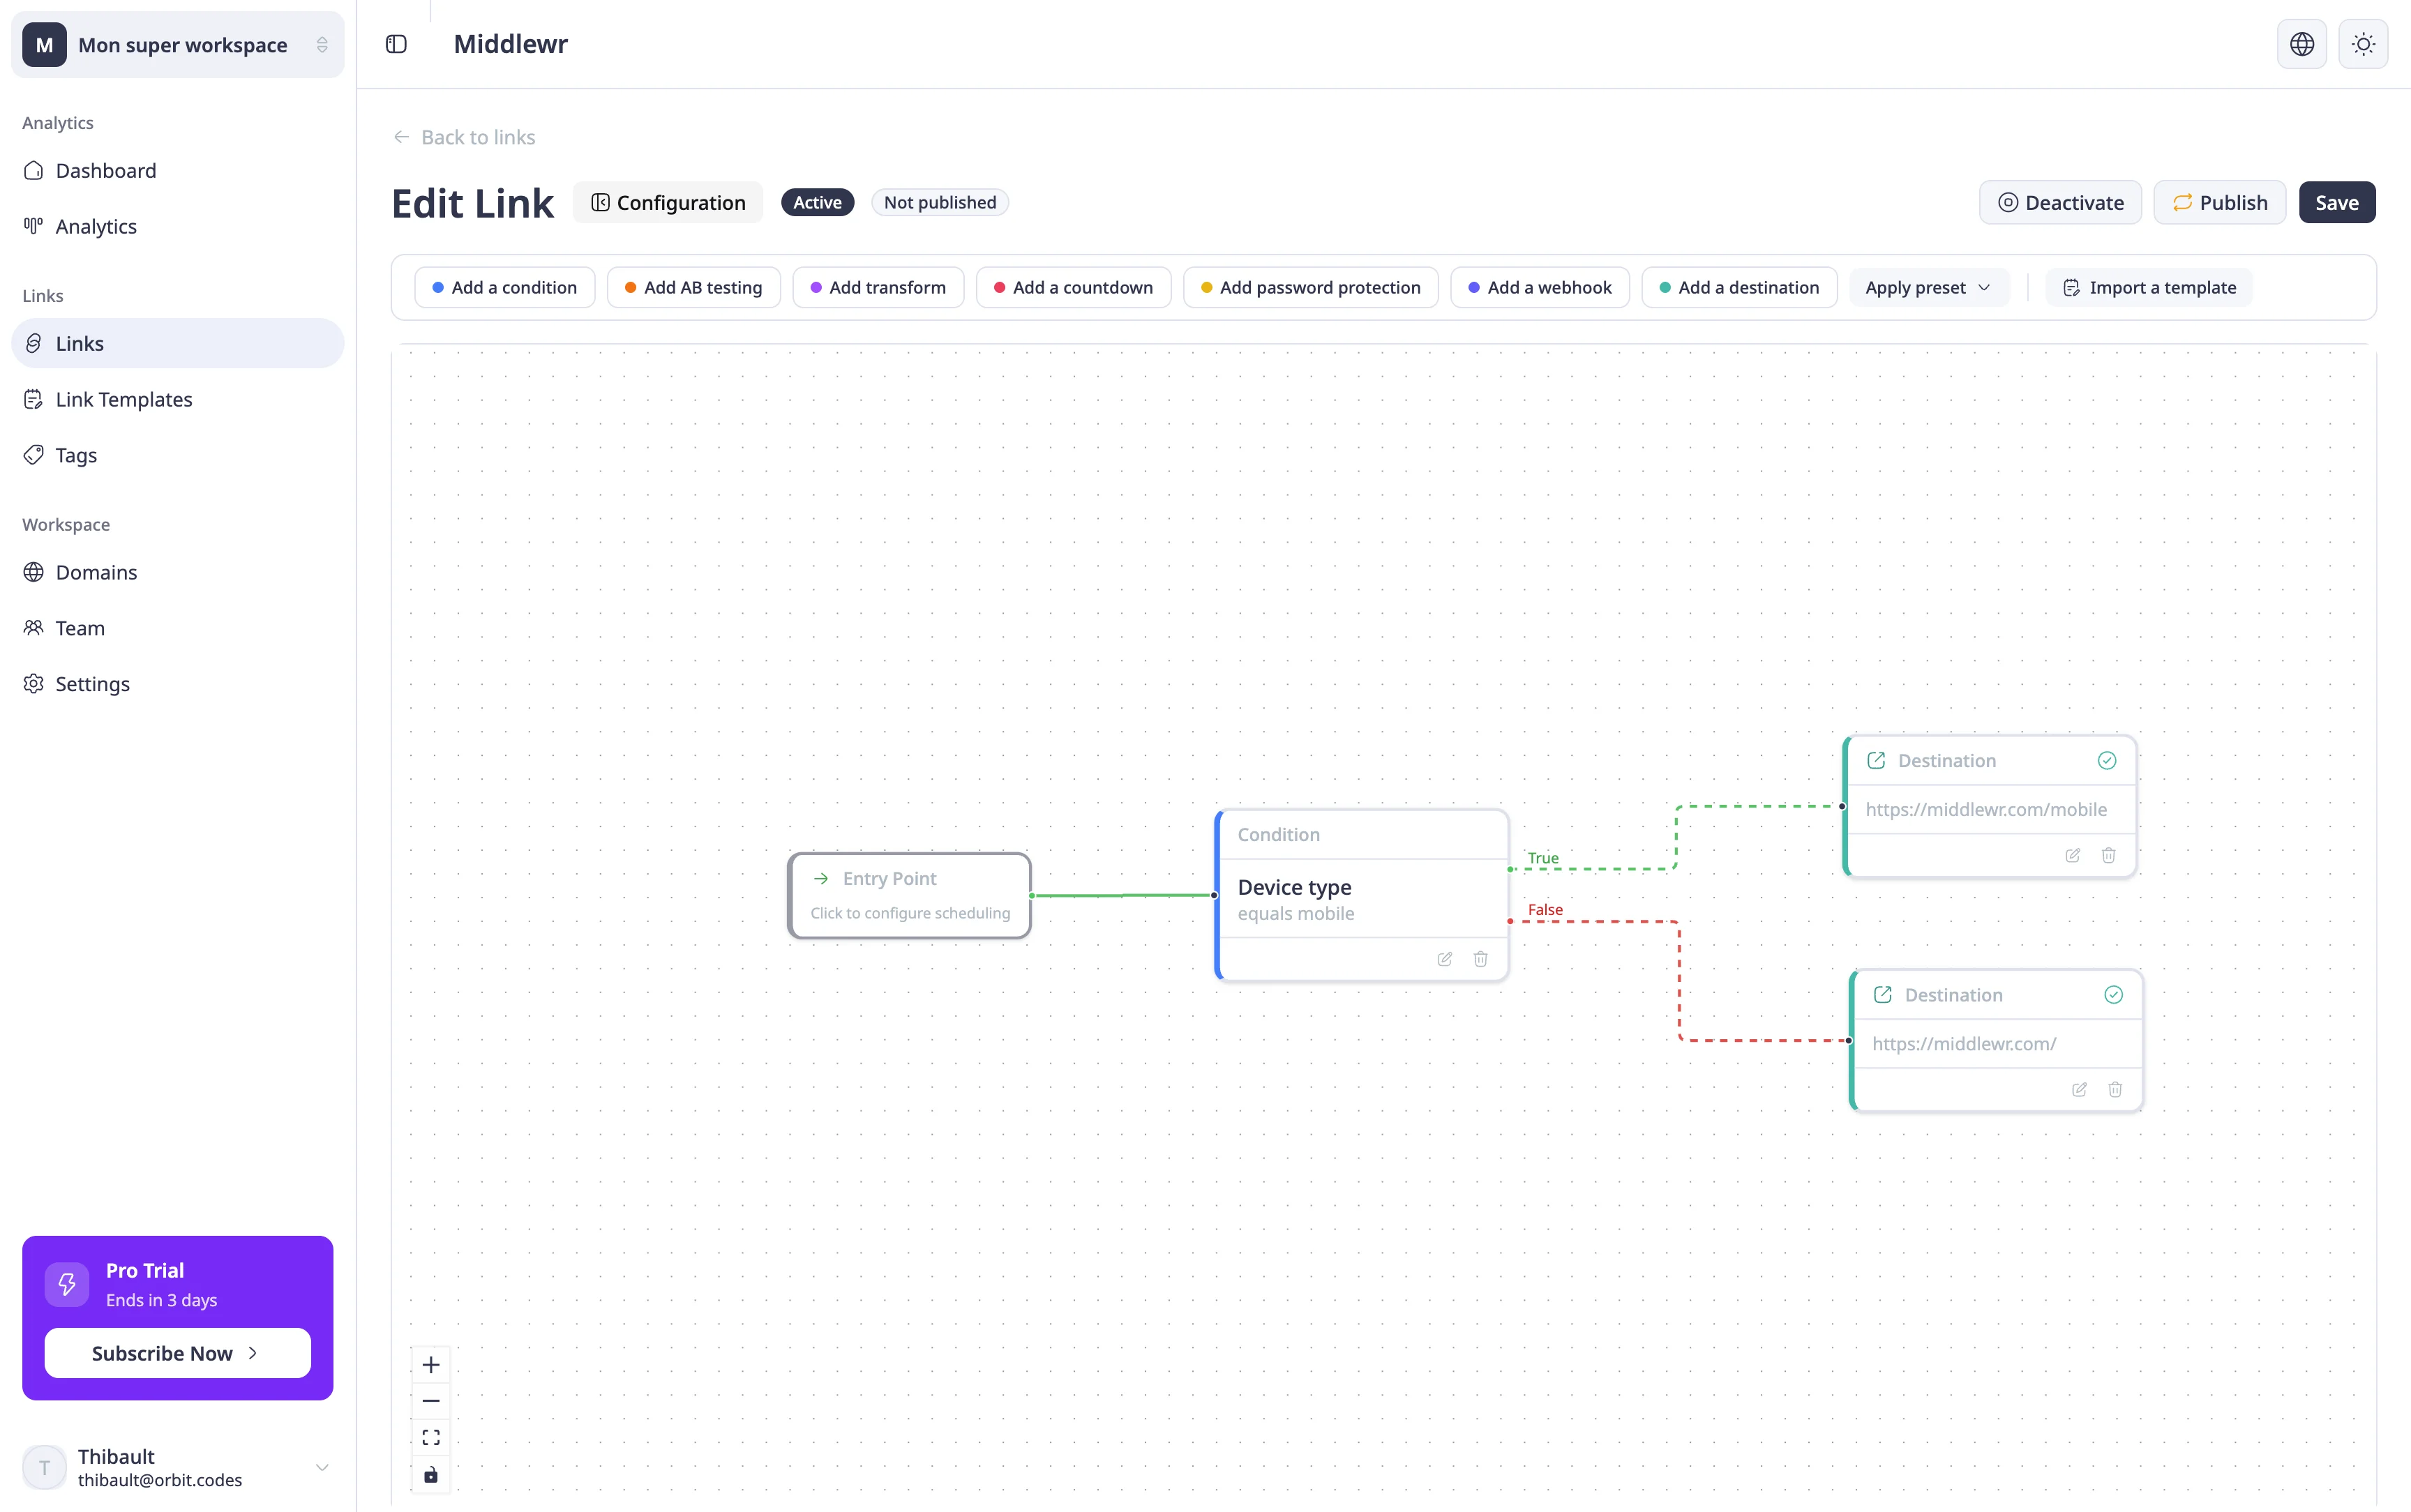This screenshot has height=1512, width=2411.
Task: Expand the Thibault account menu
Action: pyautogui.click(x=178, y=1468)
